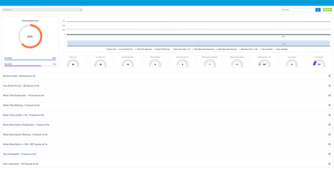Image resolution: width=334 pixels, height=170 pixels.
Task: Click the chart time range navigator bar
Action: coord(198,42)
